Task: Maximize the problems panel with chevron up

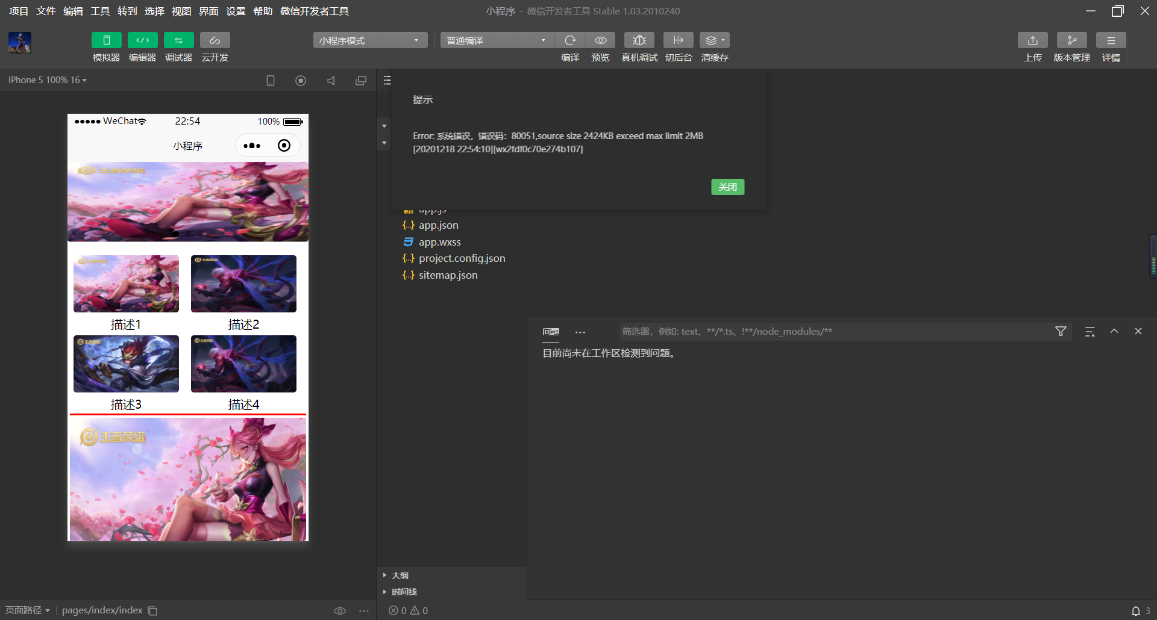Action: (1114, 332)
